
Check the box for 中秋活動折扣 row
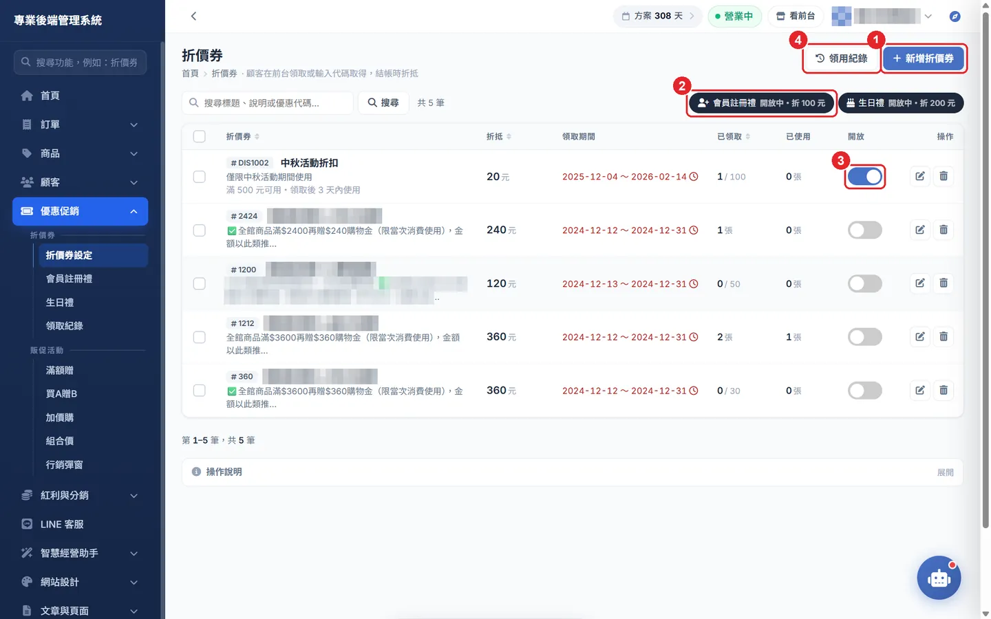coord(200,177)
